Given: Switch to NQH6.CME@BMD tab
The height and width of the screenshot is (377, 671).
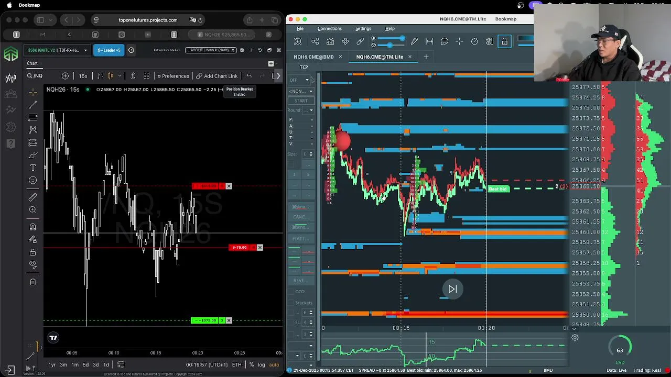Looking at the screenshot, I should tap(313, 57).
